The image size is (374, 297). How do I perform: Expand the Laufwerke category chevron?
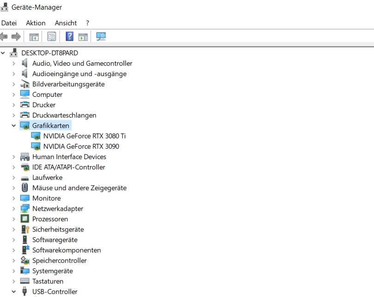click(x=14, y=178)
